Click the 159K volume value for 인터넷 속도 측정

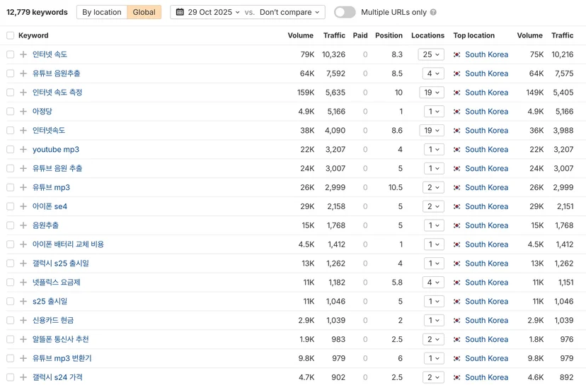[306, 93]
